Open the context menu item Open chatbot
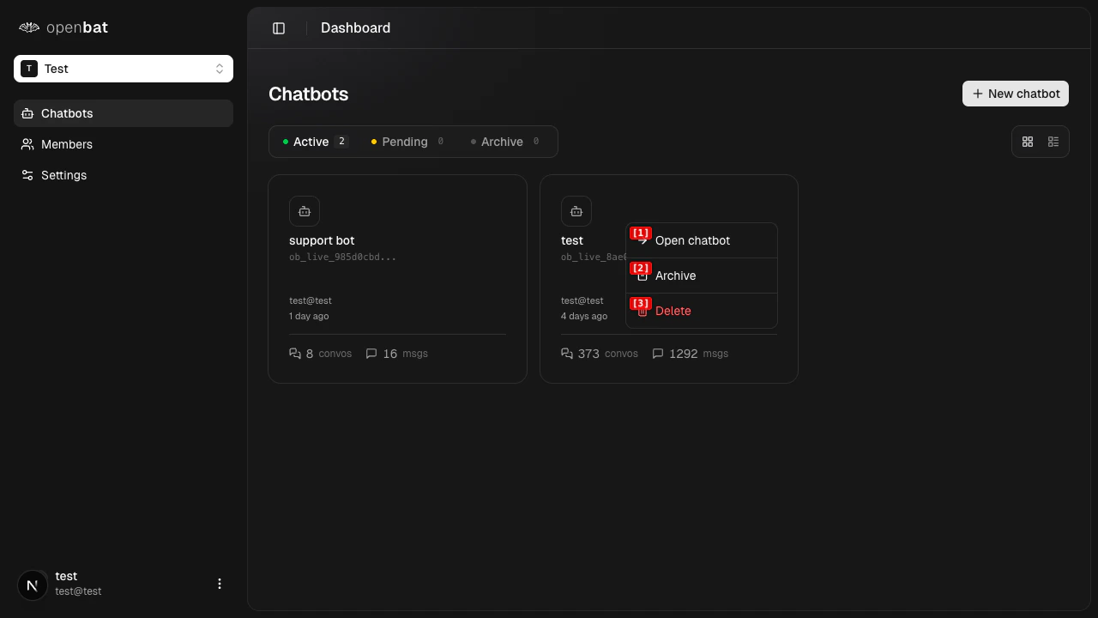Screen dimensions: 1098x618 (692, 240)
